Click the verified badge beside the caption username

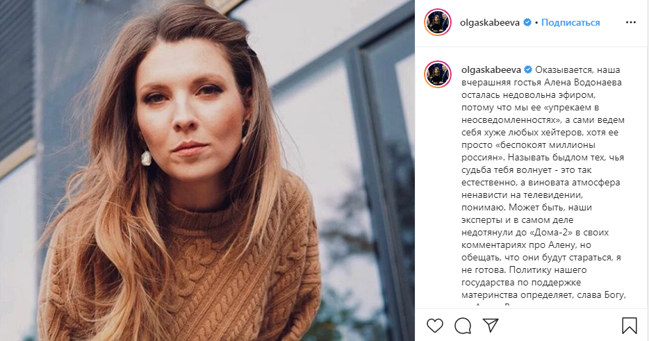(529, 69)
